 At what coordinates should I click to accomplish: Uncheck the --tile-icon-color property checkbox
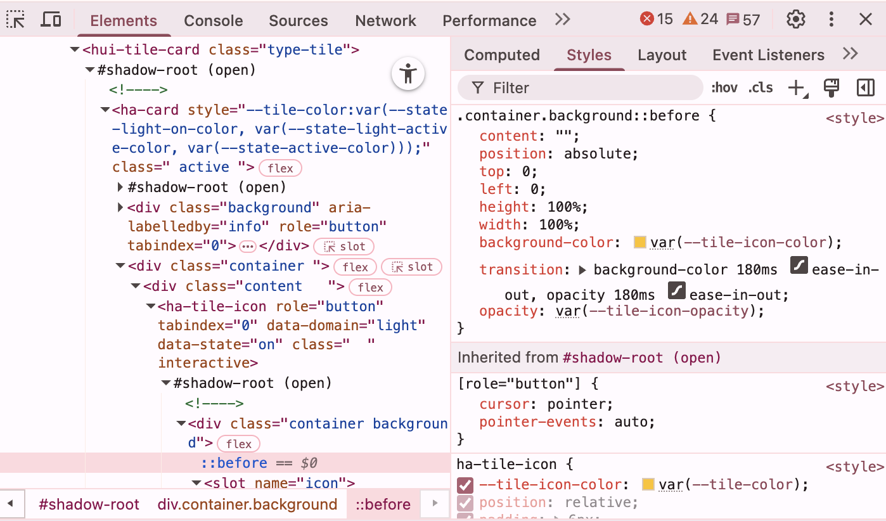pyautogui.click(x=465, y=486)
